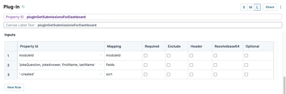Click the Required column header
Image resolution: width=286 pixels, height=94 pixels.
point(154,46)
